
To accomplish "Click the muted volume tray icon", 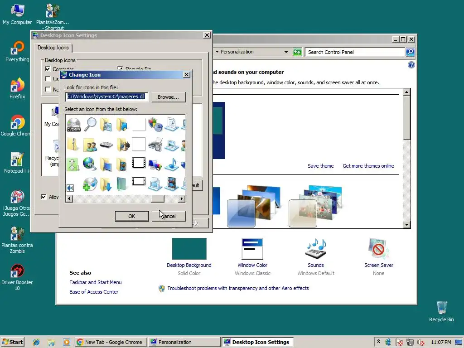I will point(421,343).
